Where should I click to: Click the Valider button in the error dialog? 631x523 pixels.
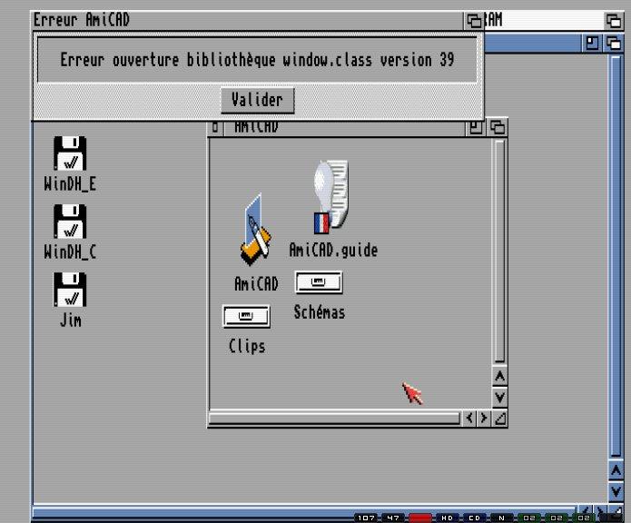(x=257, y=100)
